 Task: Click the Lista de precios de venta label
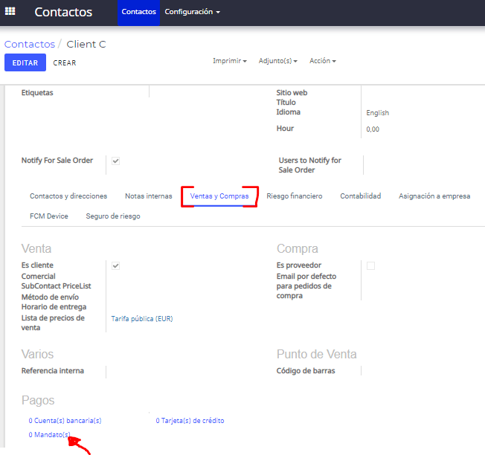(53, 323)
